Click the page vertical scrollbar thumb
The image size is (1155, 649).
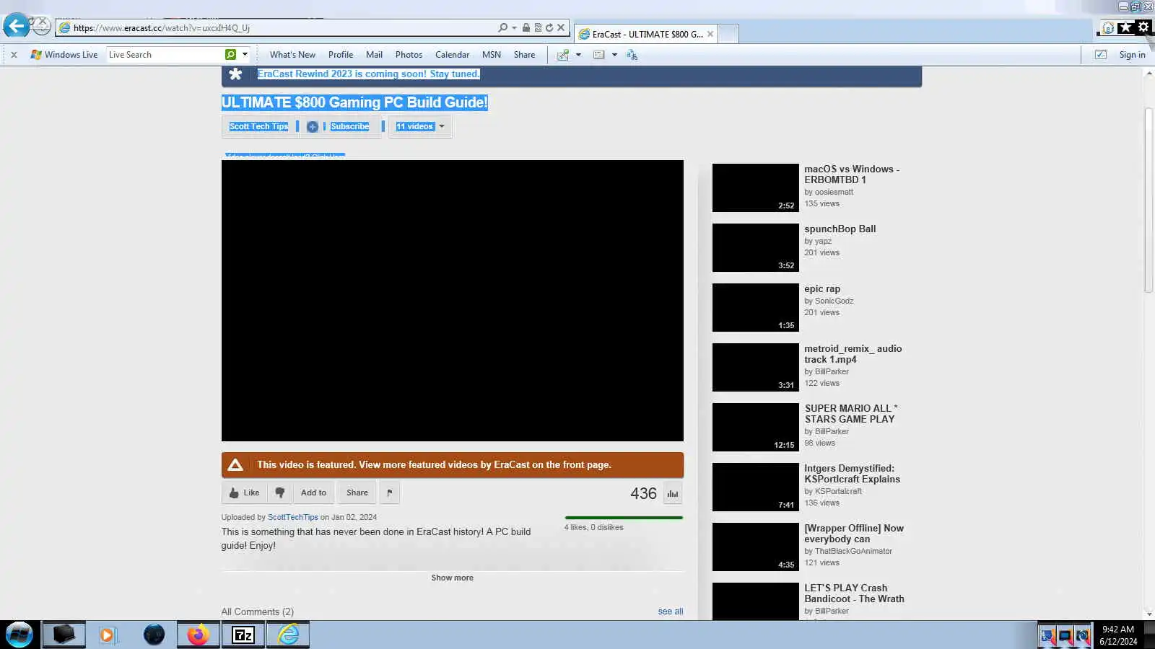1149,200
